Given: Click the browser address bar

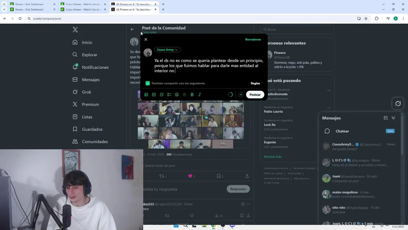Looking at the screenshot, I should point(191,19).
